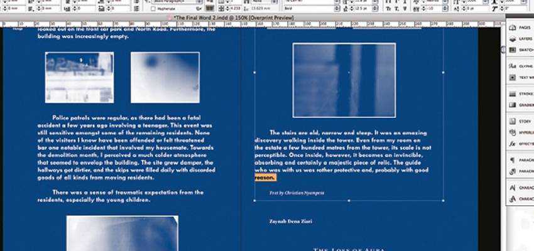This screenshot has width=534, height=251.
Task: Click the highlighted word "reason."
Action: click(264, 178)
